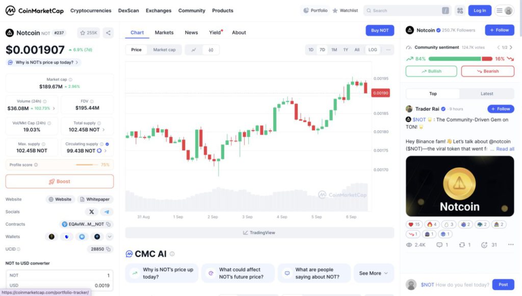
Task: Vote Bullish on community sentiment
Action: 431,71
